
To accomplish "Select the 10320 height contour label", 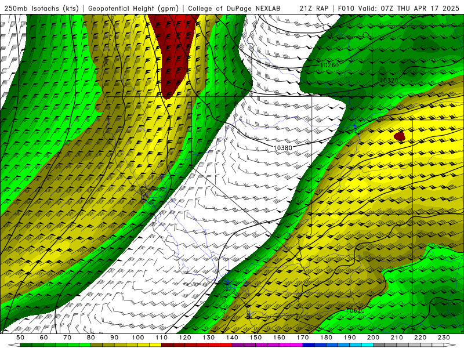I will [389, 80].
